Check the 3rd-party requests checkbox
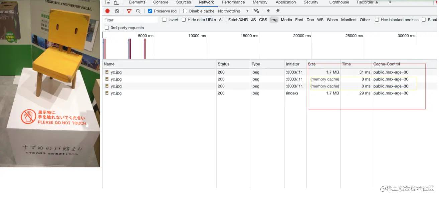 pos(107,28)
